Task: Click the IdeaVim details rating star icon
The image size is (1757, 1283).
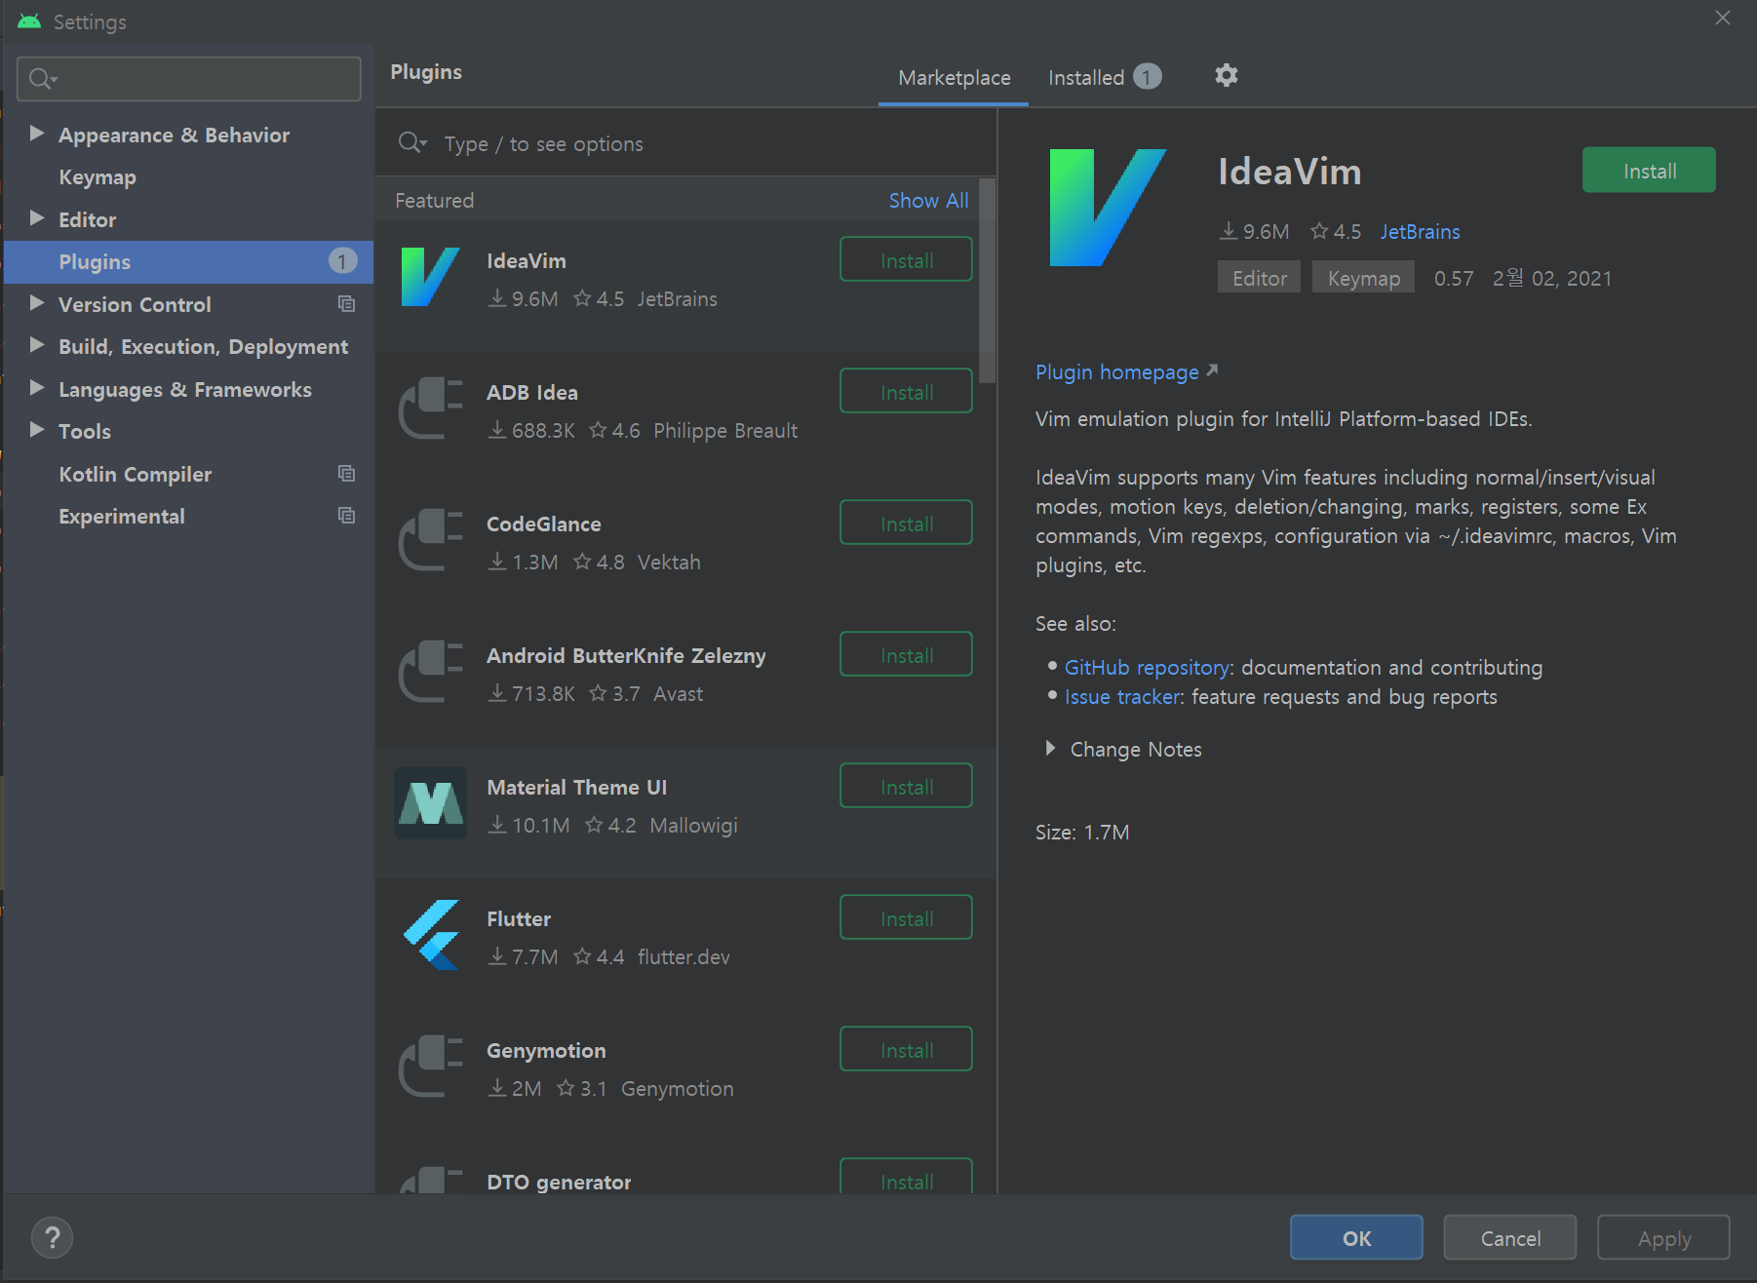Action: [1319, 231]
